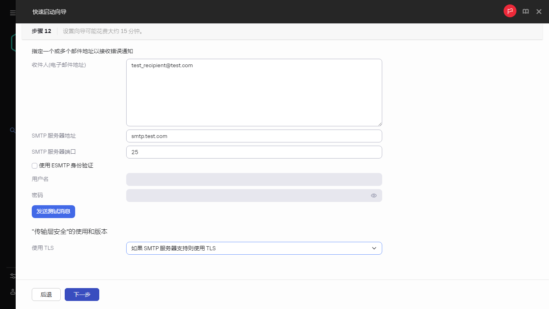This screenshot has height=309, width=549.
Task: Click the red flag notifications icon
Action: 510,11
